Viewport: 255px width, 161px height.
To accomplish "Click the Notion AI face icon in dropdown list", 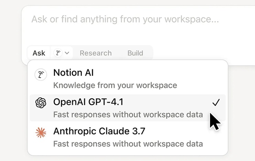I will click(41, 75).
